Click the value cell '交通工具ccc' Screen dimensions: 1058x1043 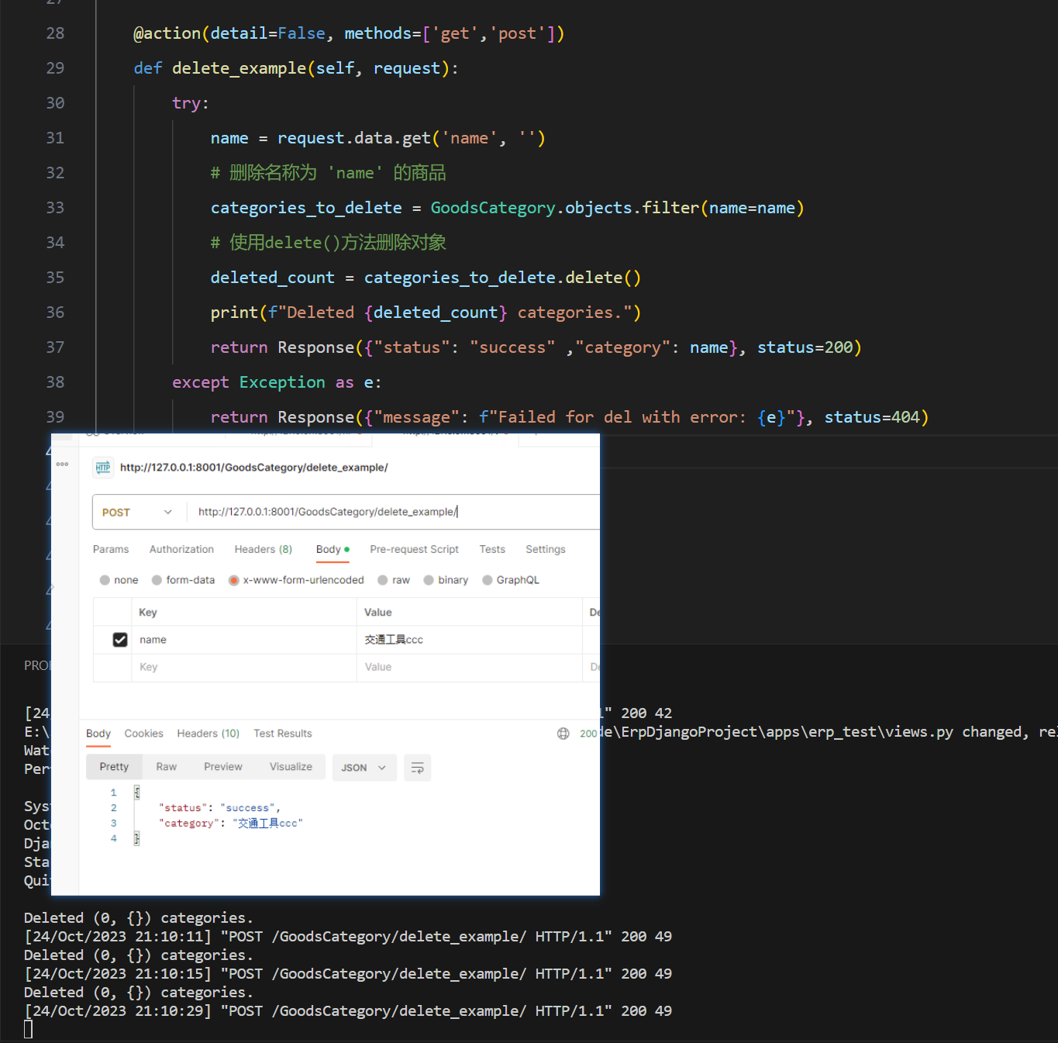[x=469, y=640]
